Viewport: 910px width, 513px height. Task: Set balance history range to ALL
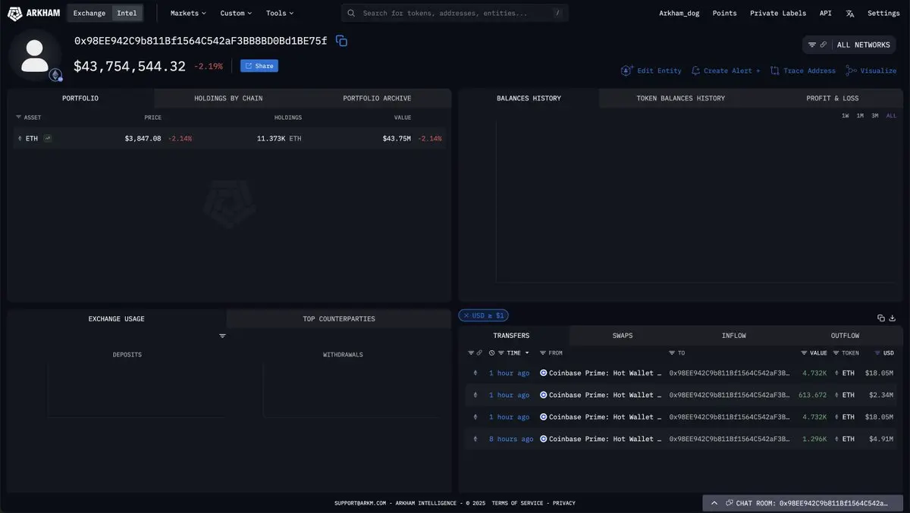tap(891, 116)
